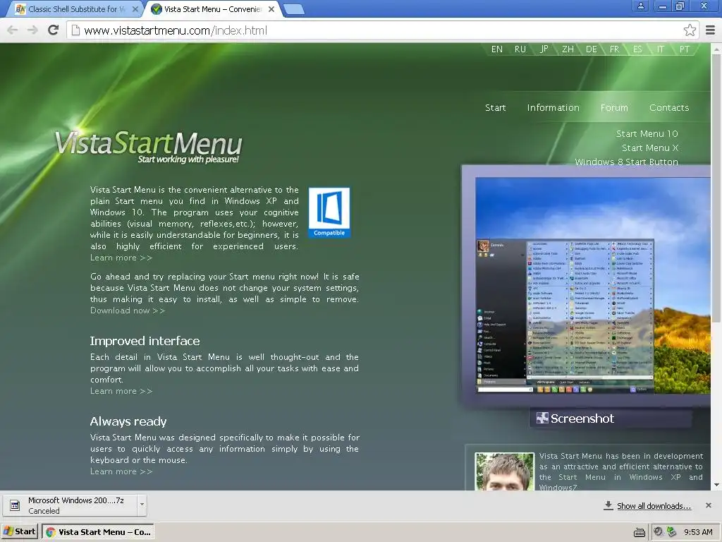Screen dimensions: 722x542
Task: Open the Contacts navigation item
Action: pos(669,107)
